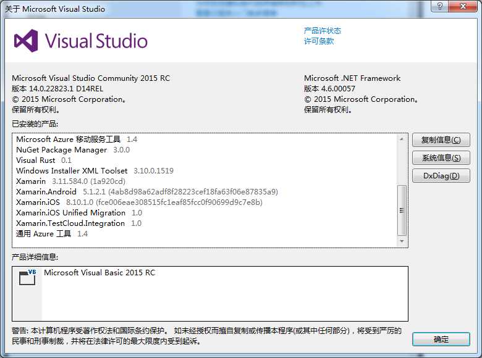
Task: Launch DxDiag(D) button
Action: pyautogui.click(x=441, y=176)
